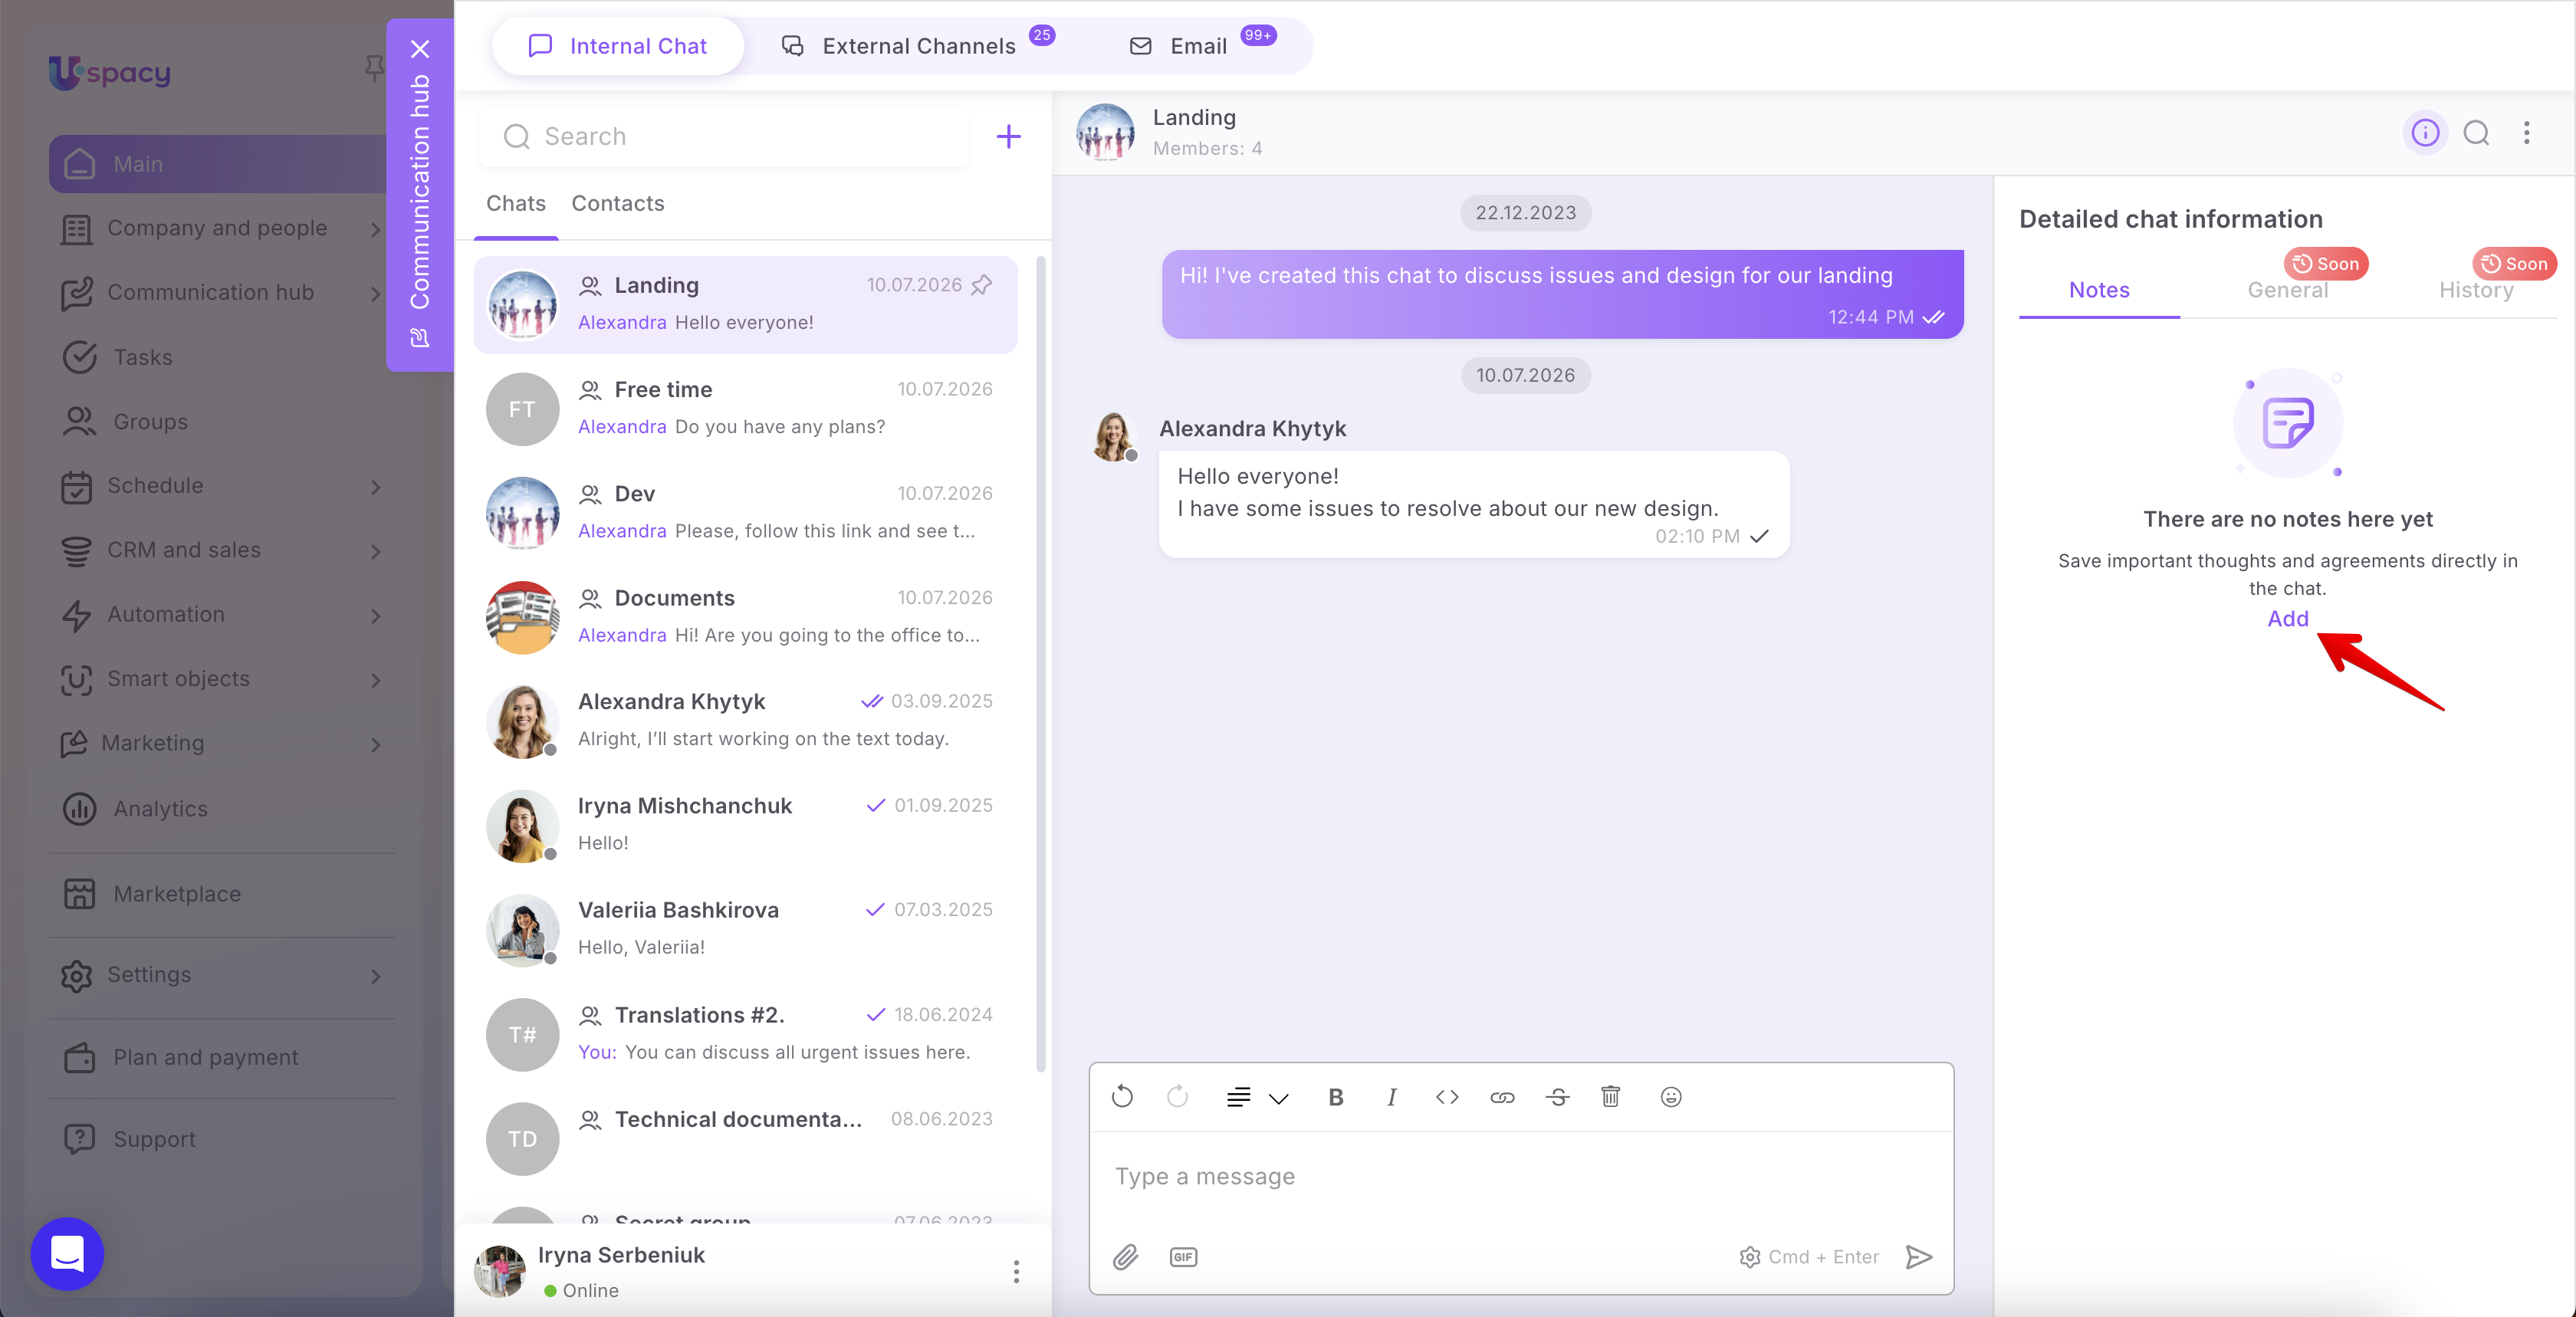This screenshot has height=1317, width=2576.
Task: Expand the Schedule menu
Action: [x=376, y=487]
